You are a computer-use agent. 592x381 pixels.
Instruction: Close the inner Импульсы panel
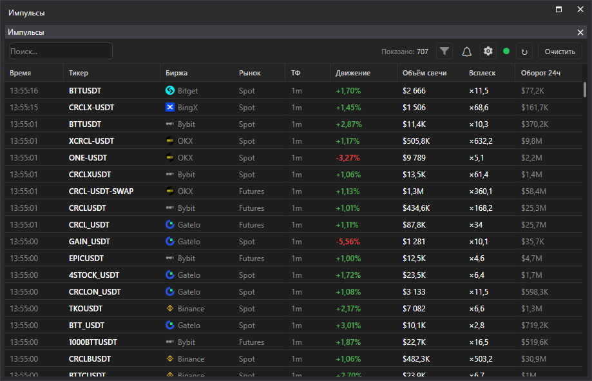pos(580,32)
